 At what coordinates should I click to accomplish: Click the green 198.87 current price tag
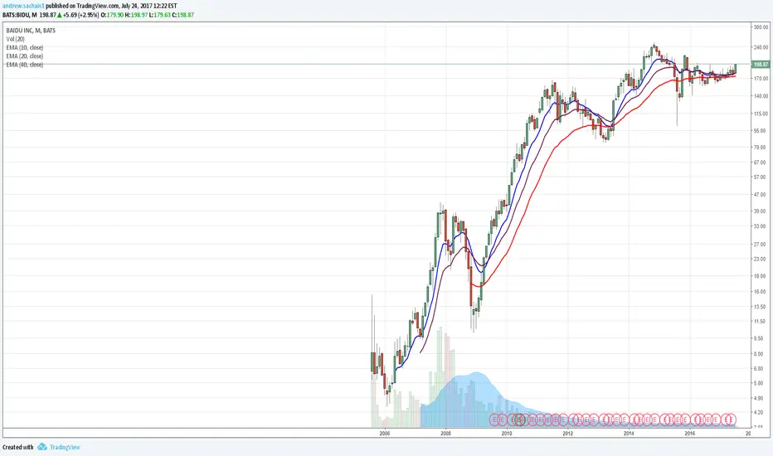click(x=761, y=65)
